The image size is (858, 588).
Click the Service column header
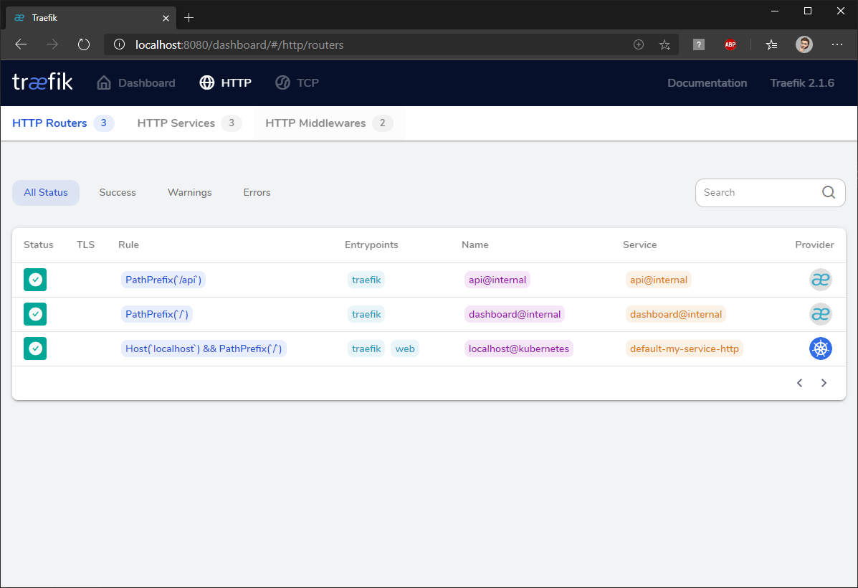click(639, 245)
